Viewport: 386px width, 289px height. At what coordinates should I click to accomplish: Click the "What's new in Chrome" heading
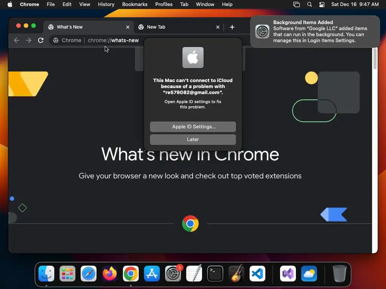190,154
